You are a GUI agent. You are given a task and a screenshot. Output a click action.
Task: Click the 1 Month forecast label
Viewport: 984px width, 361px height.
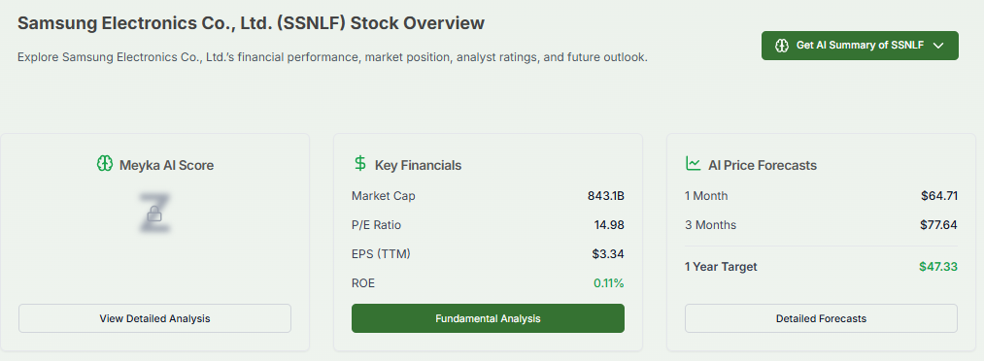[x=706, y=196]
